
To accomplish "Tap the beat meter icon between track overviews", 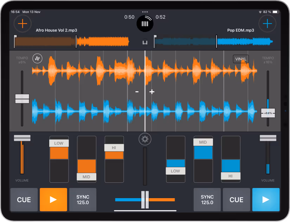I will [x=145, y=42].
